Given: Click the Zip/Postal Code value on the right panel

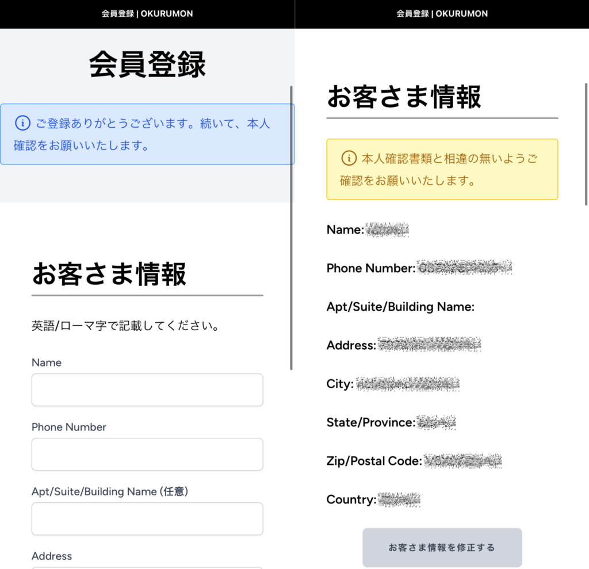Looking at the screenshot, I should point(463,460).
